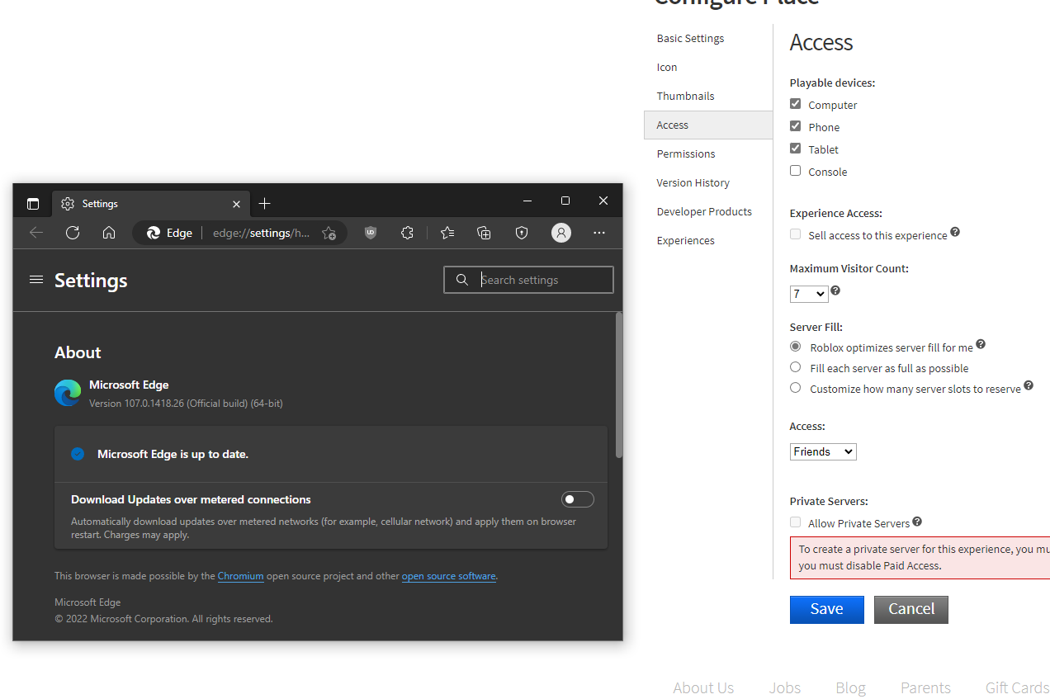Click help icon beside Maximum Visitor Count
This screenshot has height=699, width=1050.
click(835, 290)
